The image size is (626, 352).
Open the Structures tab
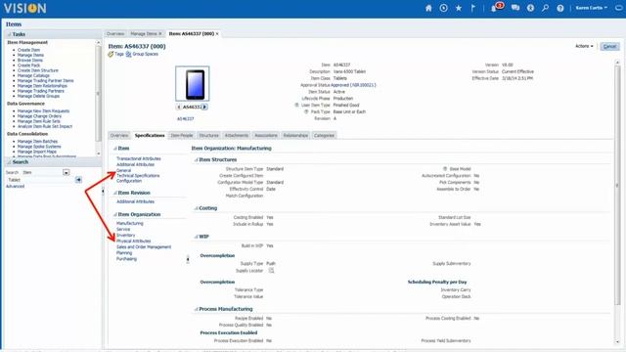tap(208, 135)
